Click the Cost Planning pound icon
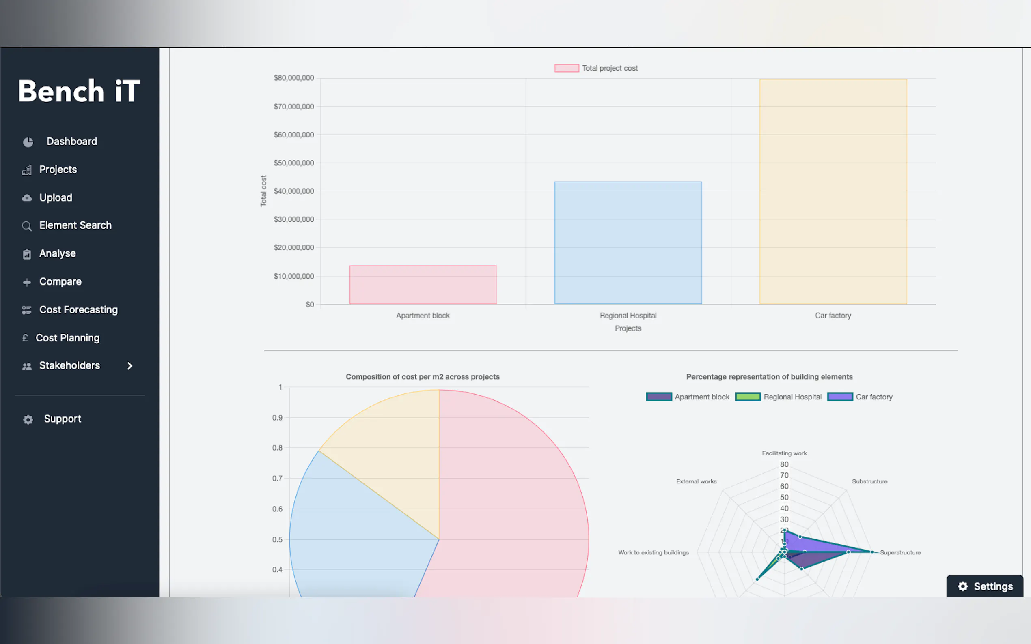This screenshot has height=644, width=1031. (25, 338)
